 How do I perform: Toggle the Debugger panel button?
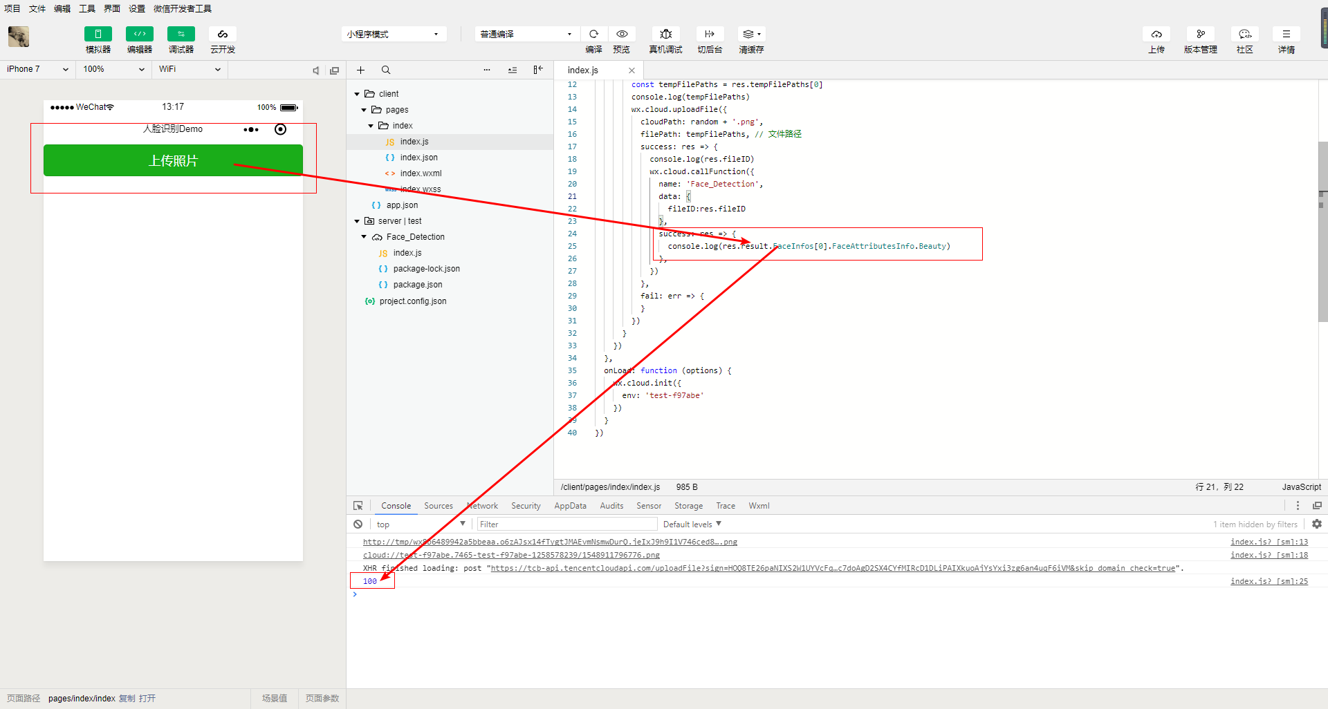click(181, 34)
